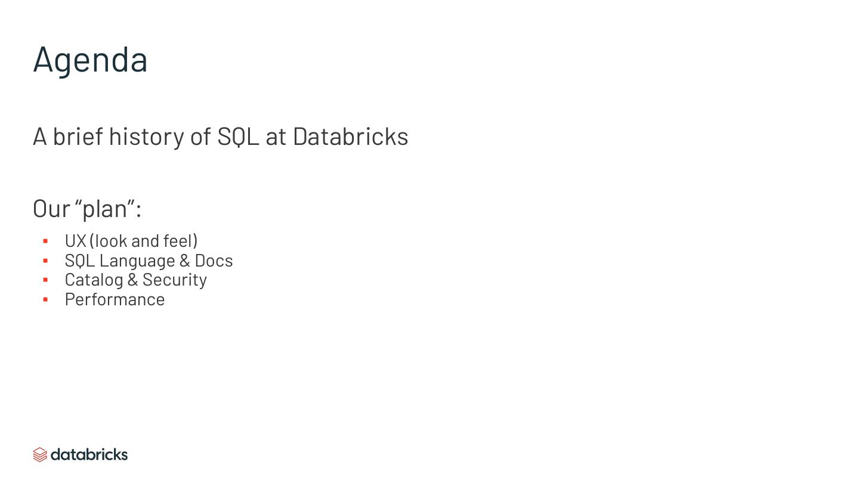
Task: Click the databricks wordmark text in footer
Action: [x=89, y=454]
